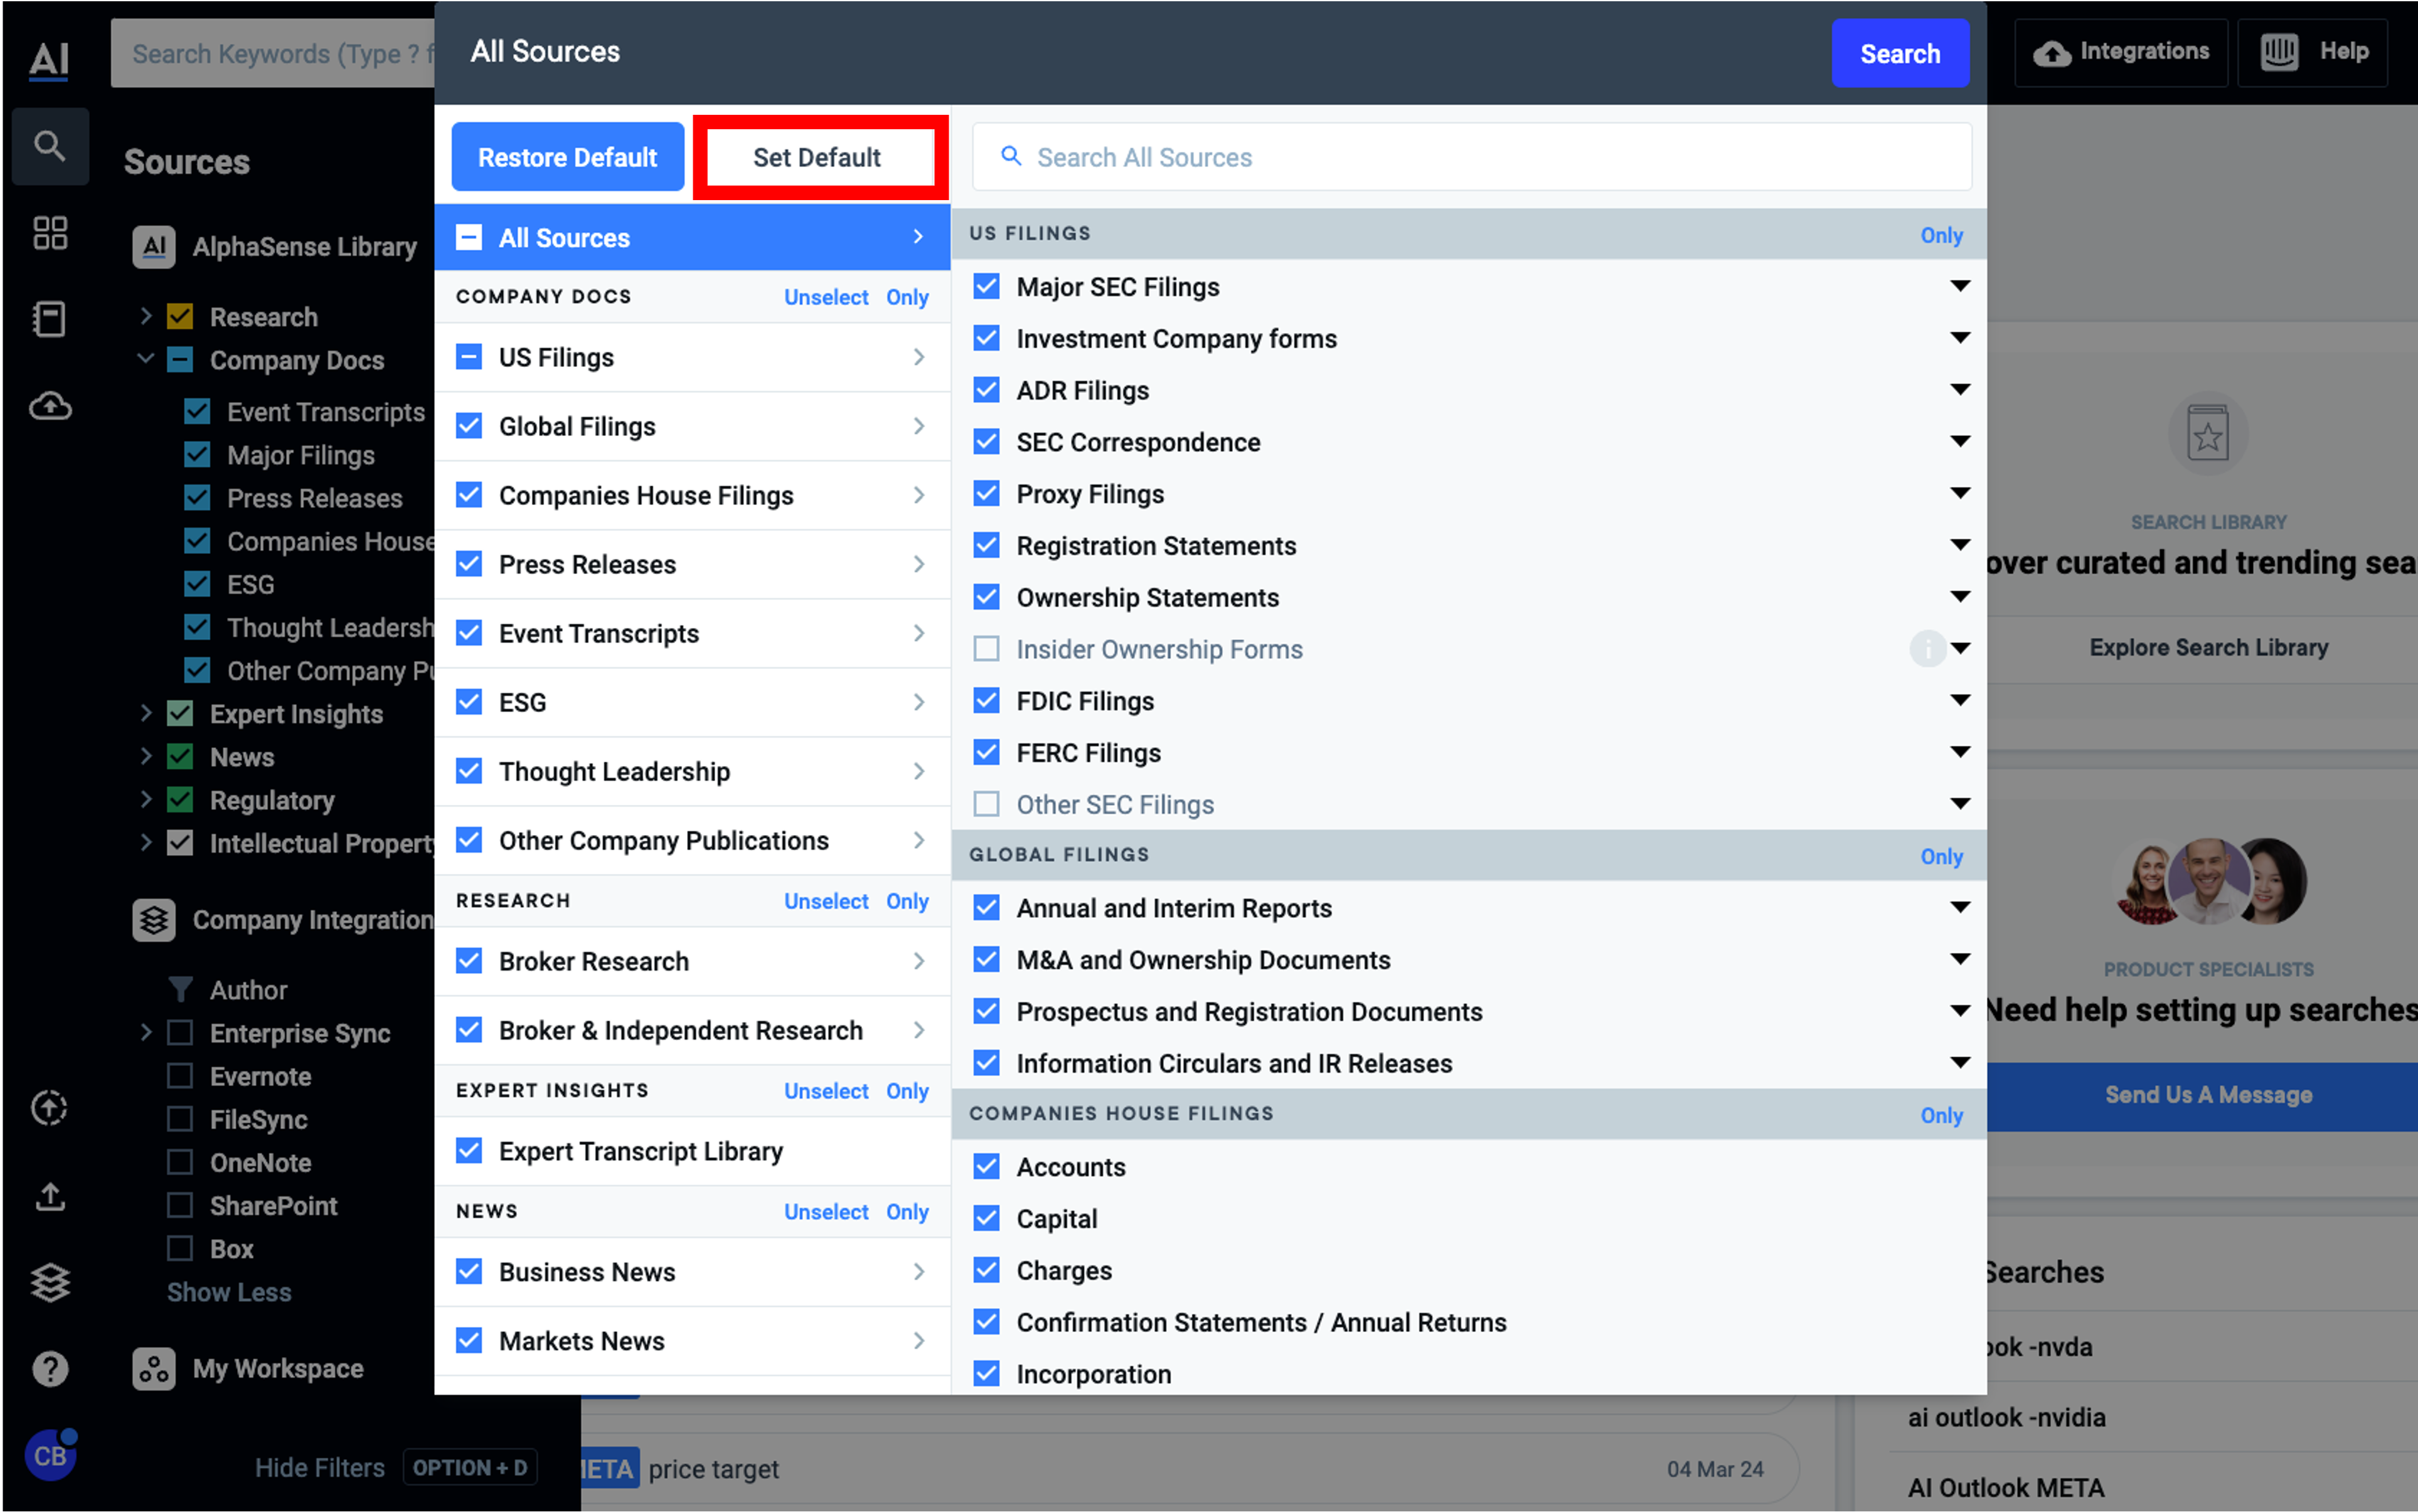Expand ADR Filings dropdown arrow
Image resolution: width=2418 pixels, height=1512 pixels.
[x=1959, y=390]
